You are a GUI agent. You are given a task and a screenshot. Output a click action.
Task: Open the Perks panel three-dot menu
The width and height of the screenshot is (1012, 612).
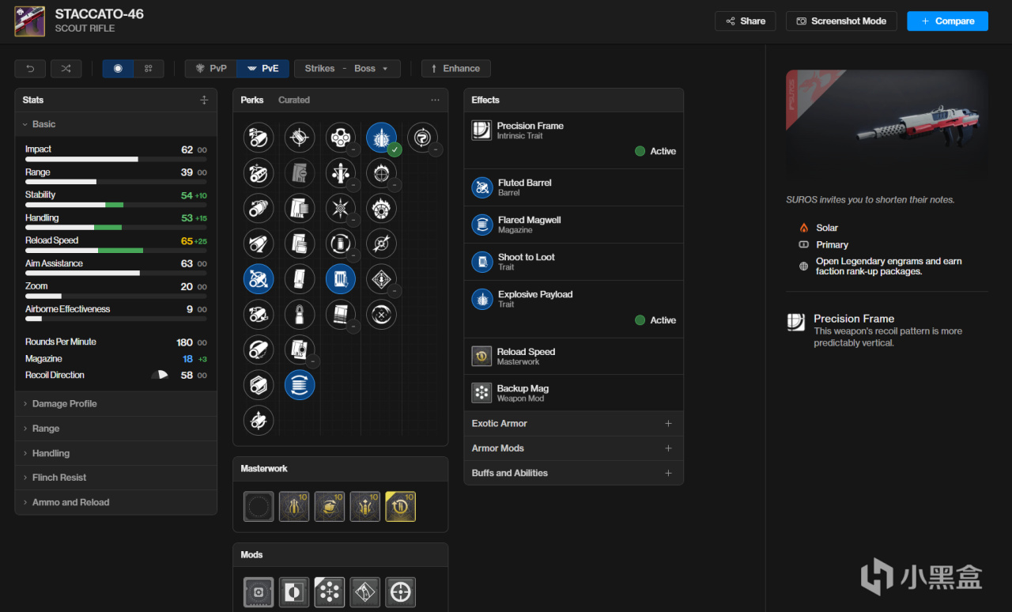click(x=435, y=100)
